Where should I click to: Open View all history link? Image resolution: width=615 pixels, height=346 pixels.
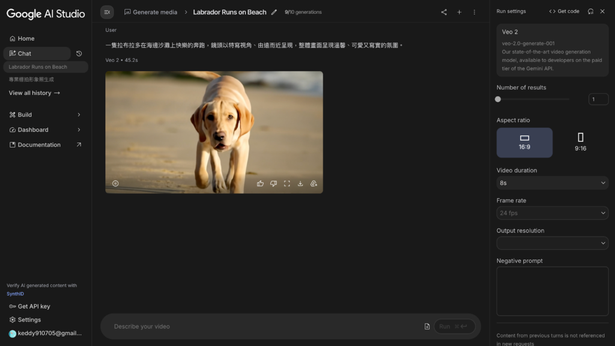point(34,93)
